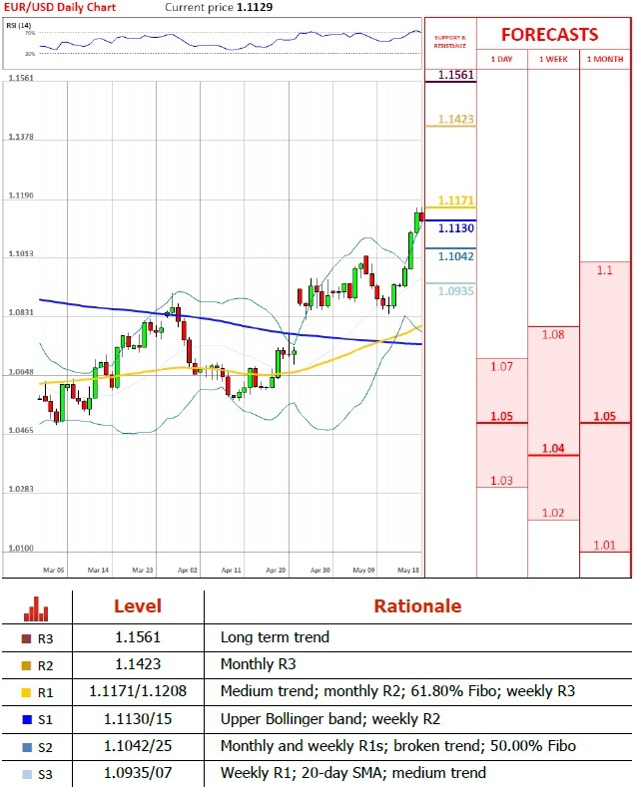This screenshot has width=634, height=787.
Task: Click the 1.1561 resistance level marker
Action: click(455, 75)
